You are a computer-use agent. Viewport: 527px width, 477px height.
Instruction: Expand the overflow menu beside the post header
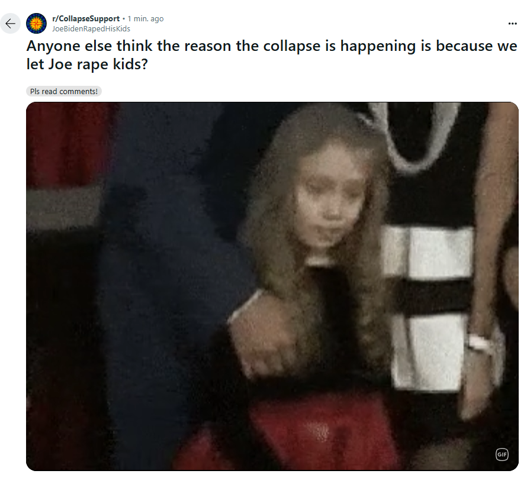click(x=512, y=24)
